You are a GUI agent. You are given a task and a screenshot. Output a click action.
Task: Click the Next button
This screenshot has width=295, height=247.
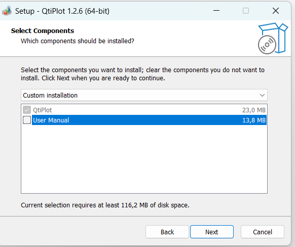[x=212, y=232]
